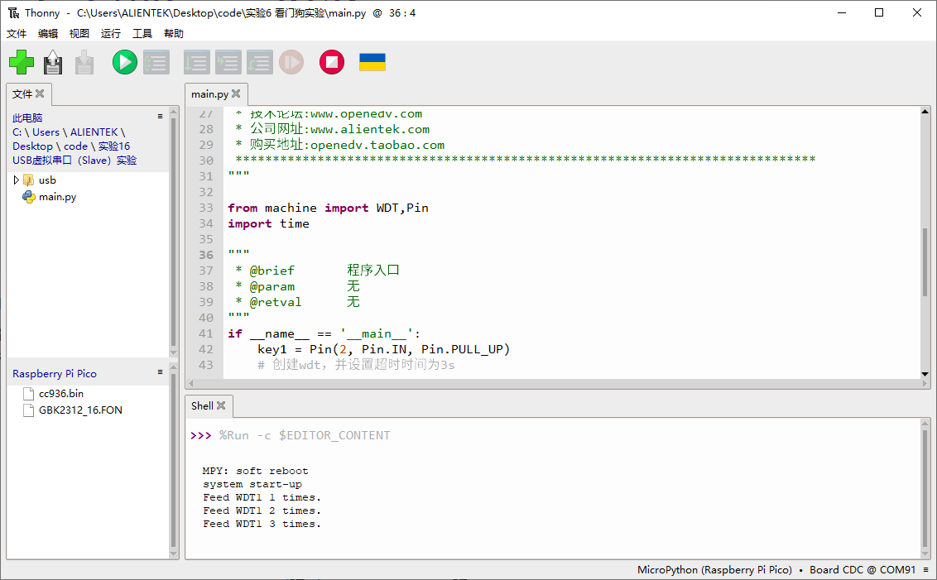Click the Shell vertical scrollbar

tap(925, 489)
